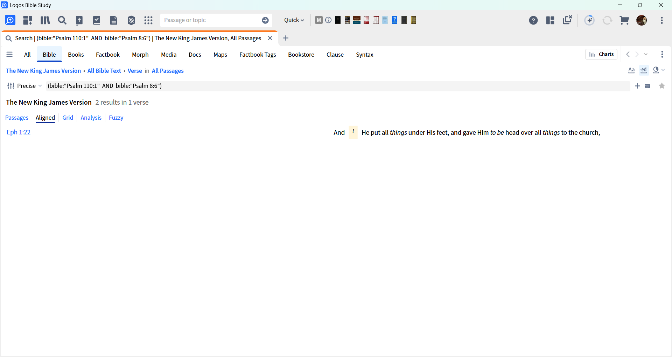Screen dimensions: 672x357
Task: Switch to the Factbook Tags tab
Action: tap(258, 55)
